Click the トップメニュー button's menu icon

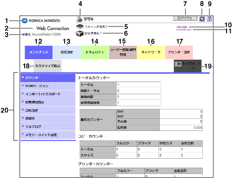pos(178,64)
